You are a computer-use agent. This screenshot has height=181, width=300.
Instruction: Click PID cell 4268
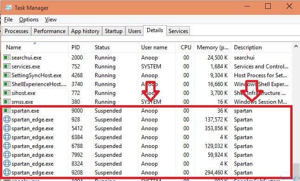[x=77, y=75]
